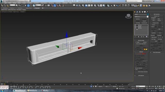The width and height of the screenshot is (165, 92).
Task: Switch to the Object Paint ribbon tab
Action: tap(29, 8)
